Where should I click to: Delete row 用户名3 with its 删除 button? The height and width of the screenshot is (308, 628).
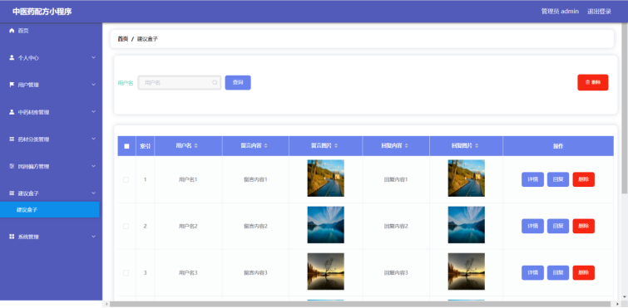click(x=584, y=273)
